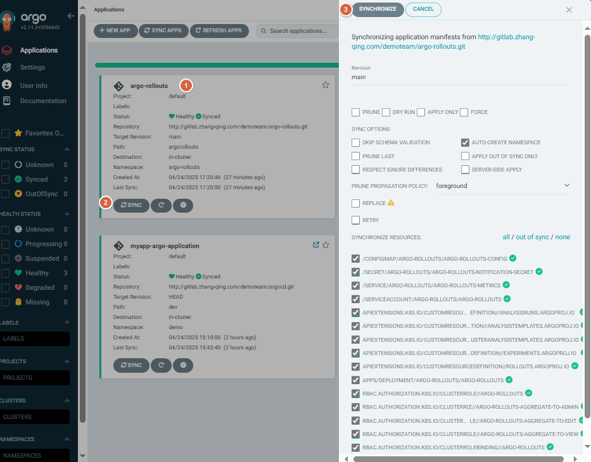Open the gitlab argo-rollouts.git repository link
This screenshot has height=462, width=591.
click(443, 42)
